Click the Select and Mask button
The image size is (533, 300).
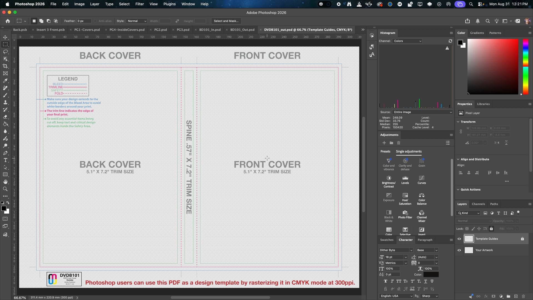(x=226, y=21)
